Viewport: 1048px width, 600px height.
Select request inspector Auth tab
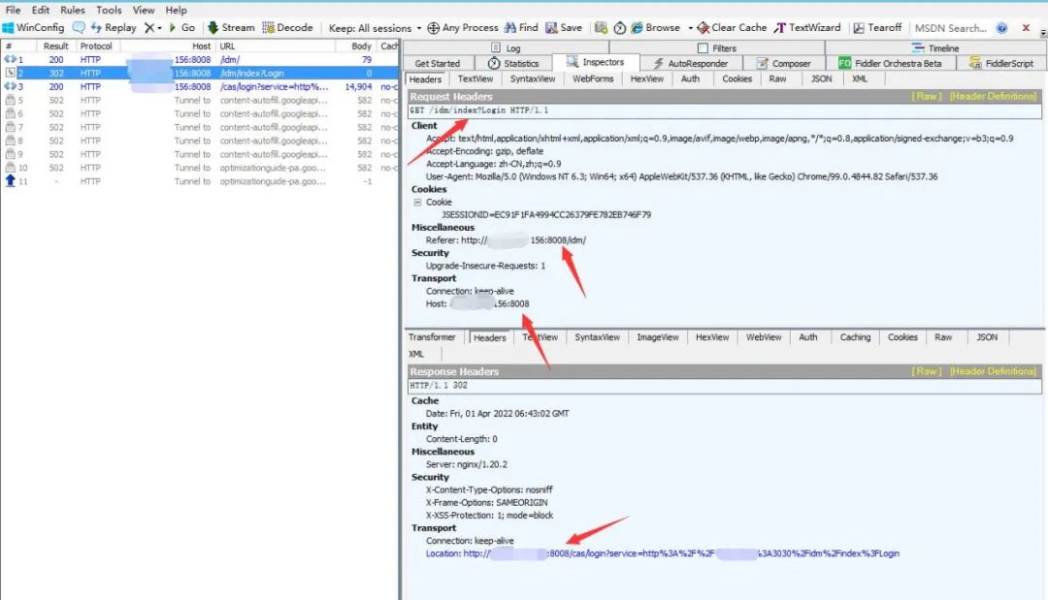[691, 79]
